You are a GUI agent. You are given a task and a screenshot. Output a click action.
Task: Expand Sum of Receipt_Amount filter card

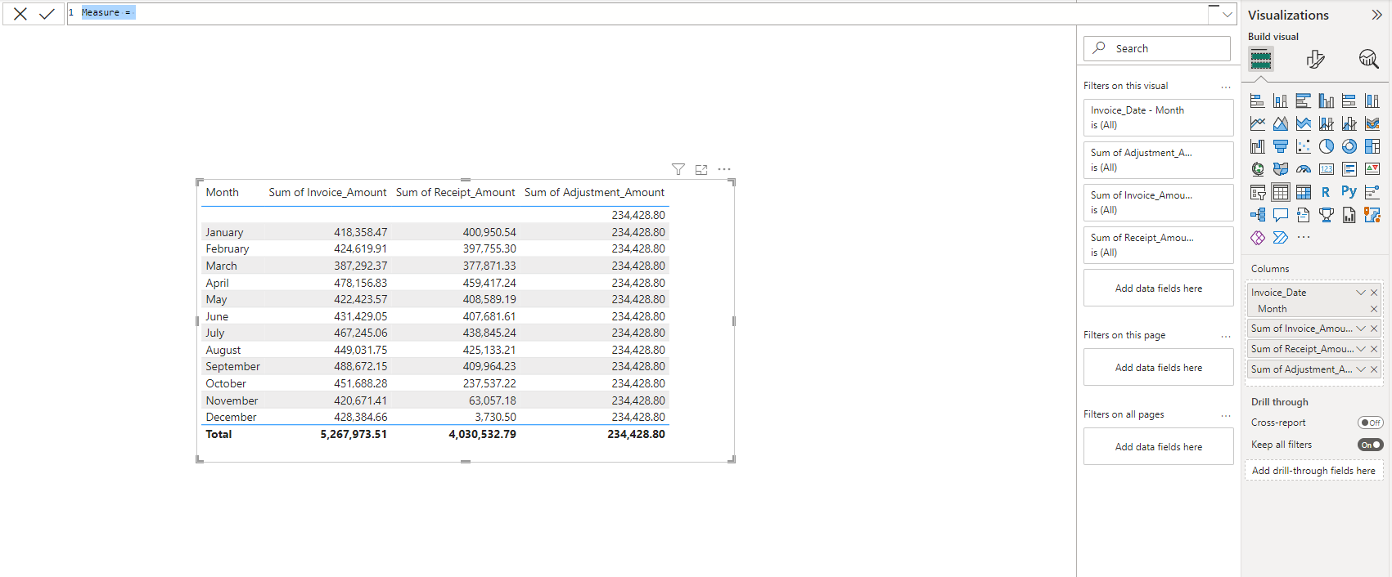[x=1158, y=245]
